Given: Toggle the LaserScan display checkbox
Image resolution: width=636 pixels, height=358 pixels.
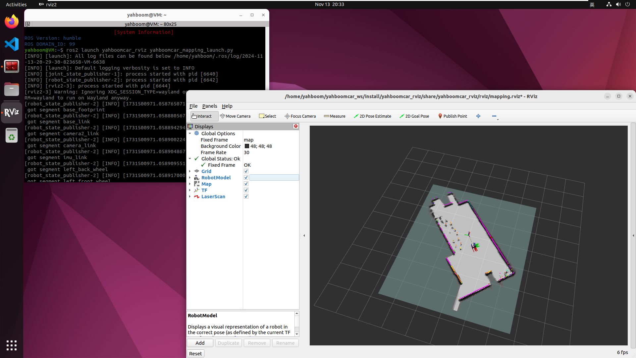Looking at the screenshot, I should point(246,197).
